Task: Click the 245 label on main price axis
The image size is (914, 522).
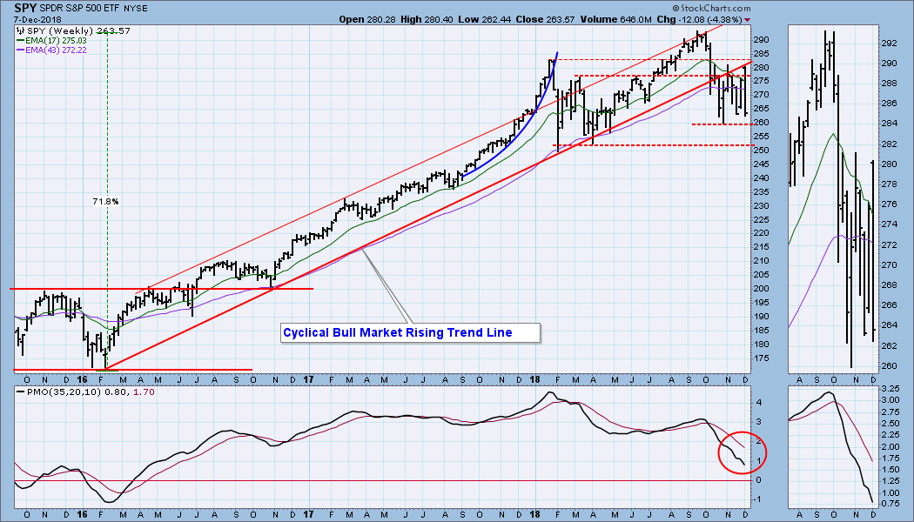Action: [x=762, y=164]
